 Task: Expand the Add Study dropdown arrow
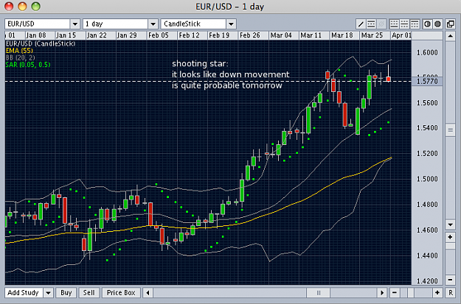(48, 292)
